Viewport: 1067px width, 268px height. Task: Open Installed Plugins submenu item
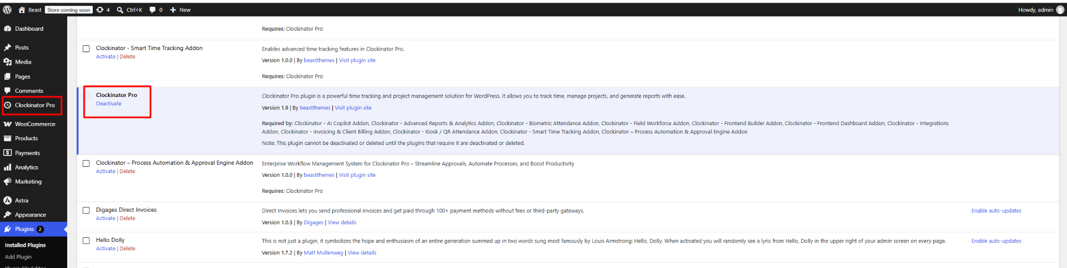point(26,245)
